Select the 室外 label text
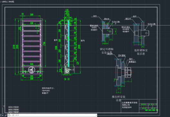 click(x=55, y=40)
